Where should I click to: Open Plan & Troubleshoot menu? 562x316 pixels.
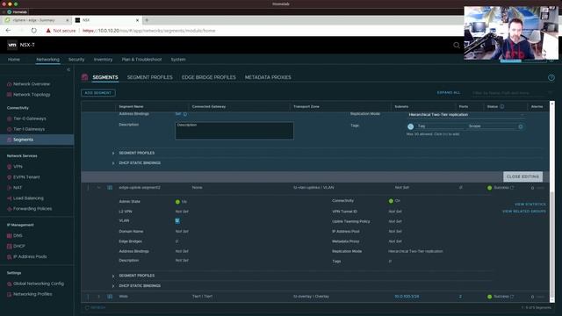[141, 60]
